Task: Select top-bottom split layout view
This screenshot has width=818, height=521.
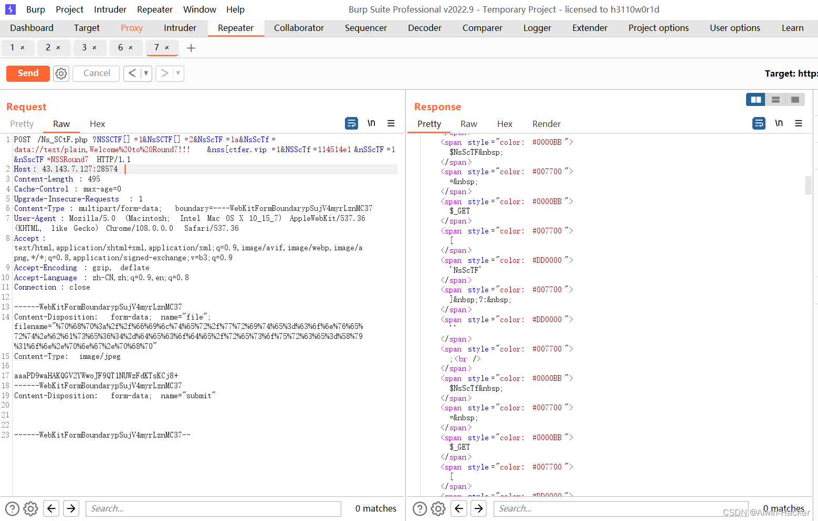Action: pos(775,100)
